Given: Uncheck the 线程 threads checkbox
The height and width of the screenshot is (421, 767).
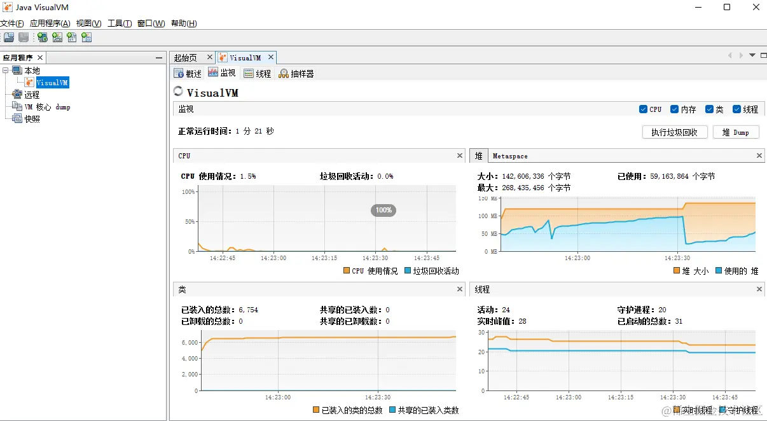Looking at the screenshot, I should [737, 109].
